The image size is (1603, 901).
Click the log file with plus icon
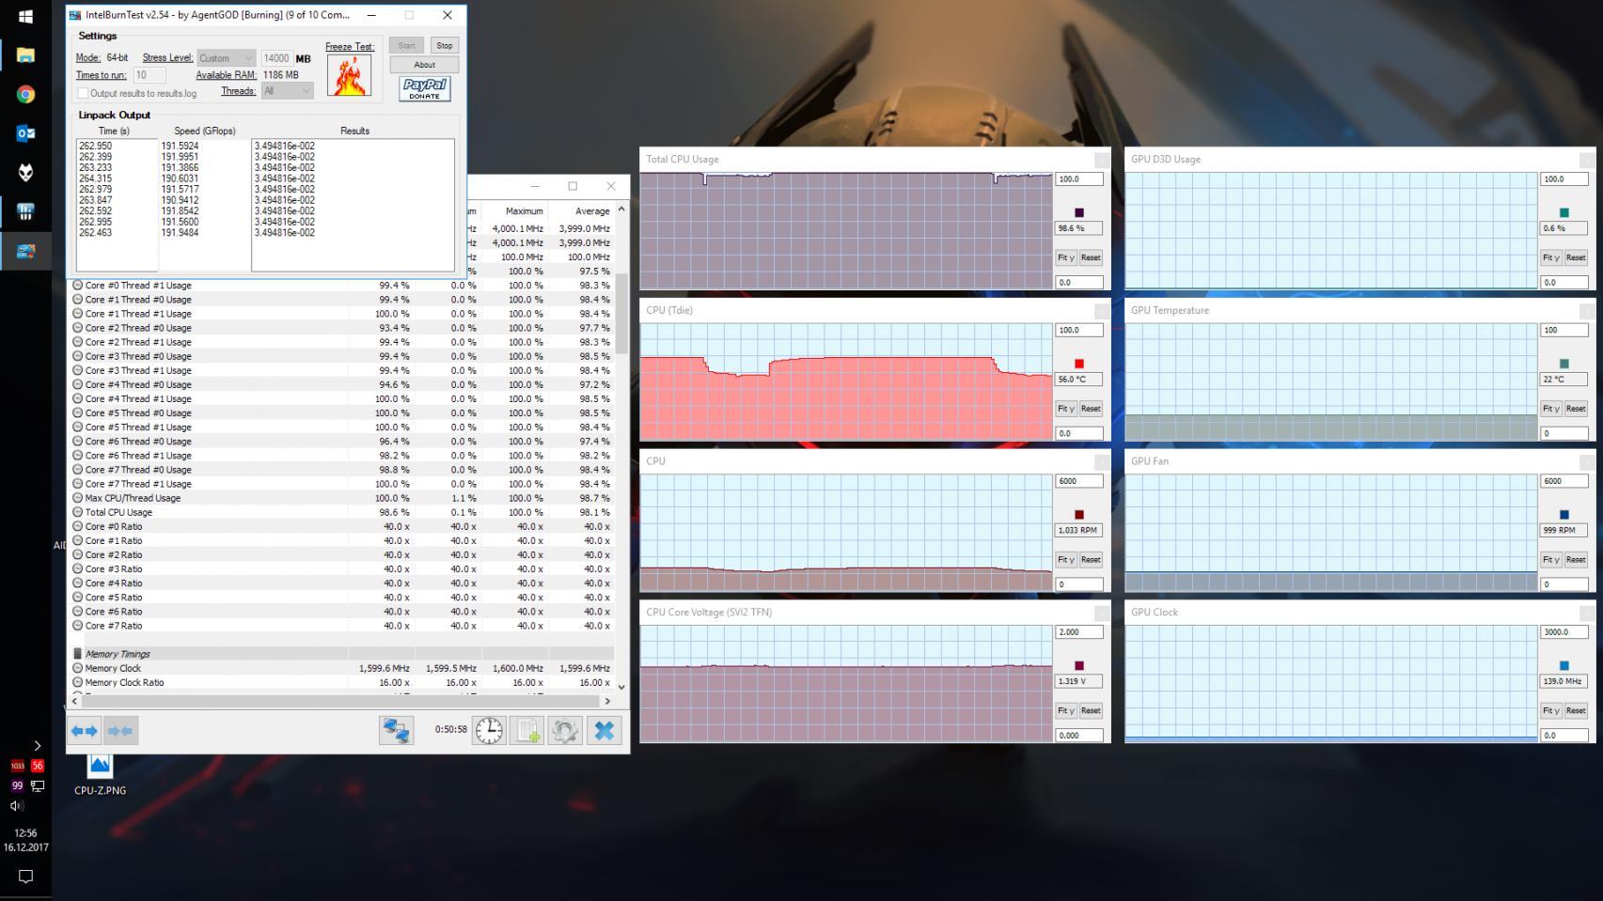point(526,731)
